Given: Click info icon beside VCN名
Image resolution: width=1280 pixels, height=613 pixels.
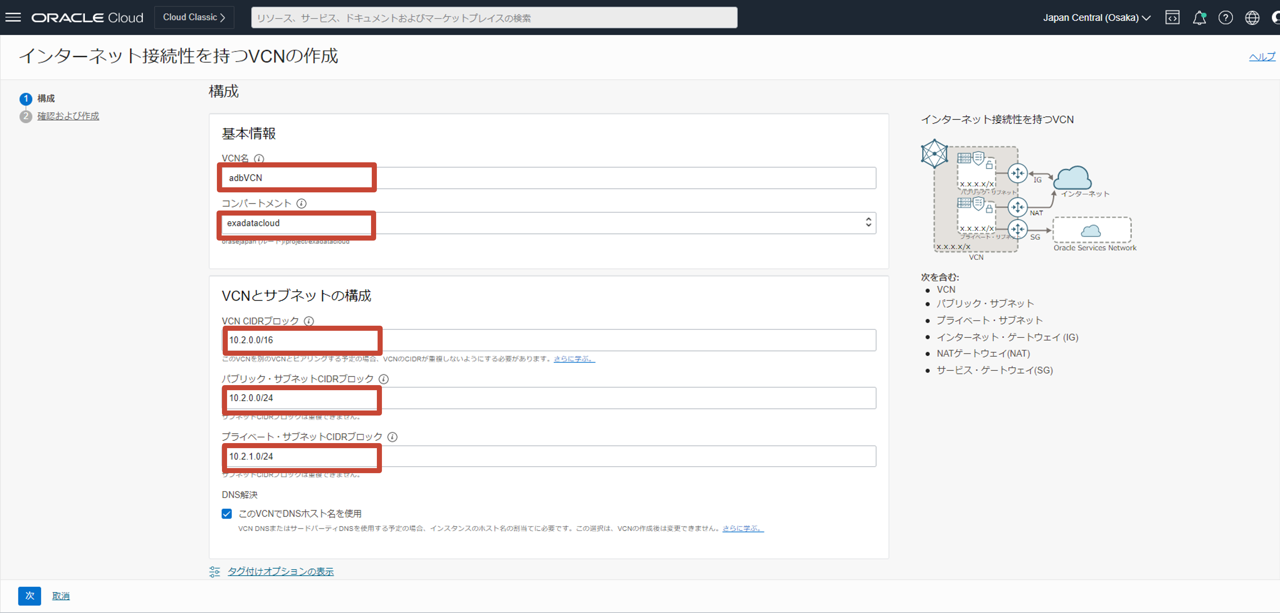Looking at the screenshot, I should point(259,158).
